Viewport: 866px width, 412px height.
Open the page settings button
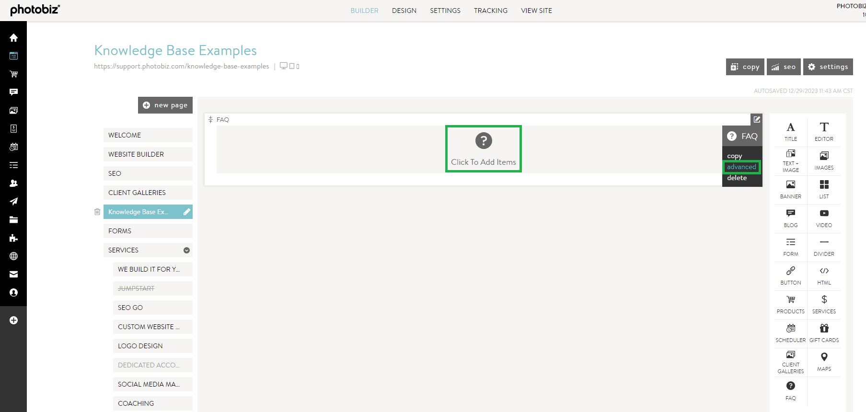[828, 67]
